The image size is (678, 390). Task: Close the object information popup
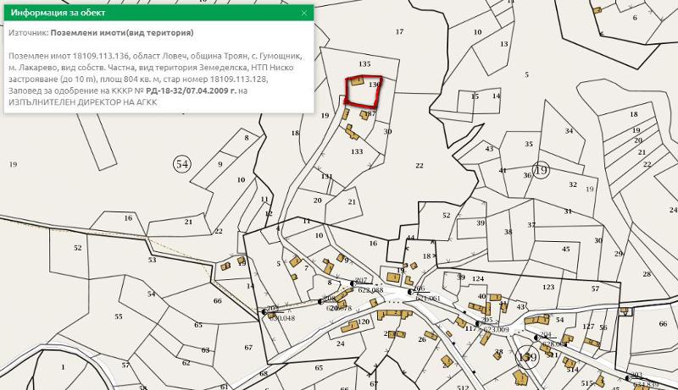tap(304, 13)
